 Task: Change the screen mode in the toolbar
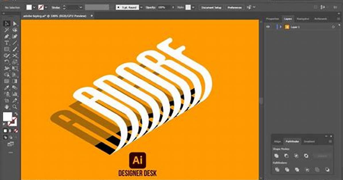pos(11,144)
